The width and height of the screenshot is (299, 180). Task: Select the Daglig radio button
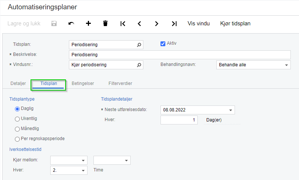click(x=17, y=109)
